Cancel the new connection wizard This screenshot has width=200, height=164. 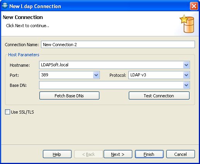pos(181,154)
